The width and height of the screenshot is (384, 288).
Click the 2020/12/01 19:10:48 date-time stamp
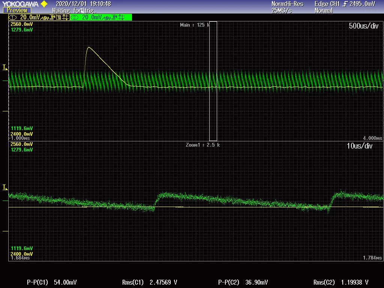pos(83,4)
